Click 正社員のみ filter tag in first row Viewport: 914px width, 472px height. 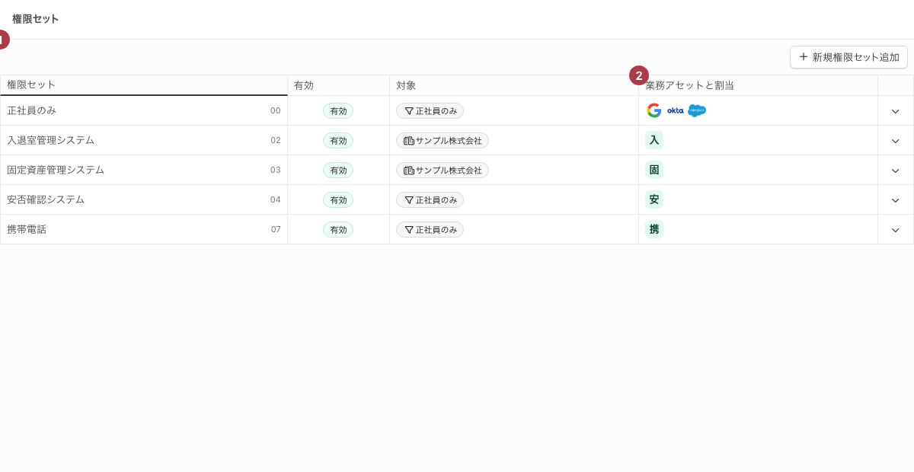[x=430, y=111]
